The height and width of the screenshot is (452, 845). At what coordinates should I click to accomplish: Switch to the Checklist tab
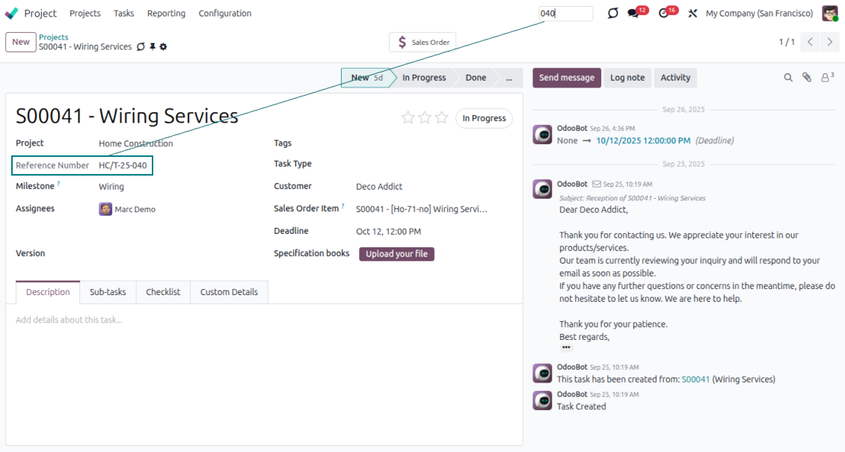tap(163, 292)
